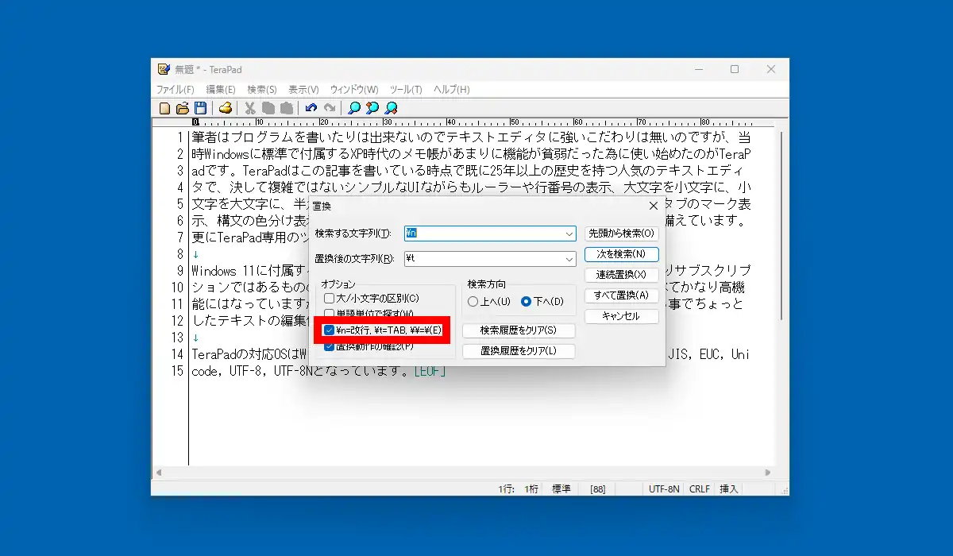Open the 検索(S) menu
Screen dimensions: 953x556
click(x=262, y=89)
